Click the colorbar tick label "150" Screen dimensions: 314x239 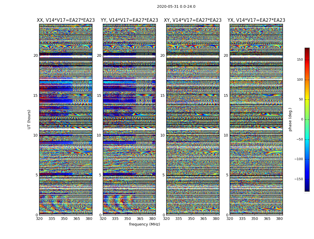coord(300,59)
